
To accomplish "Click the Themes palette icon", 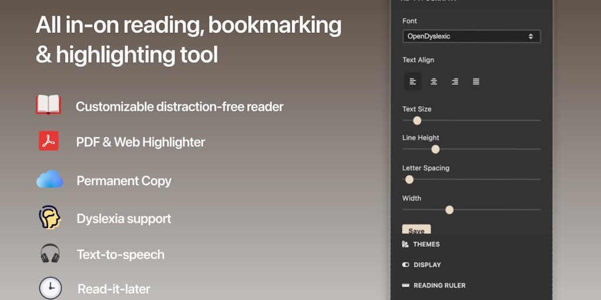I will 405,244.
